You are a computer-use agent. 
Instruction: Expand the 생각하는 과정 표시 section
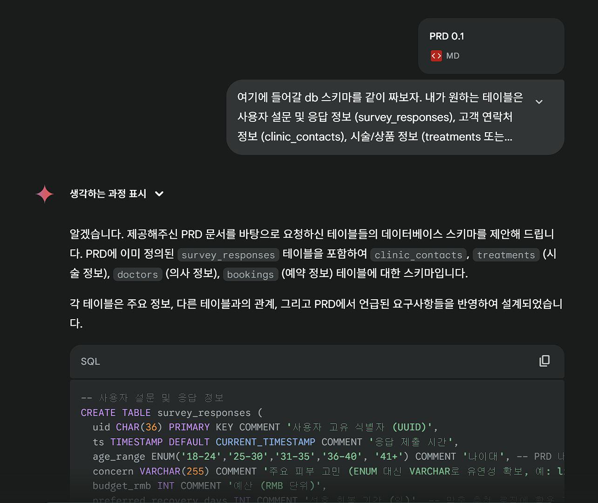click(116, 194)
